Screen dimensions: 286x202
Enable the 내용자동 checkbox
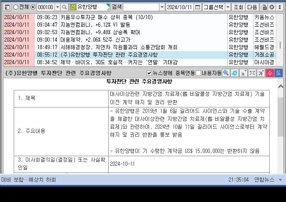tap(198, 73)
